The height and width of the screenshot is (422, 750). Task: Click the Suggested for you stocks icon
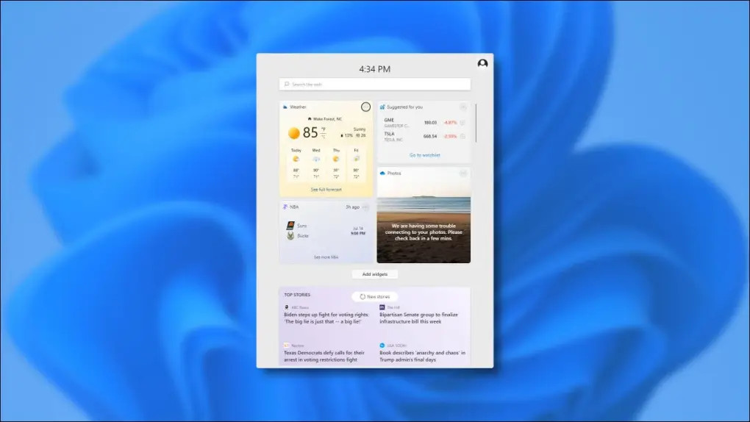pos(382,107)
